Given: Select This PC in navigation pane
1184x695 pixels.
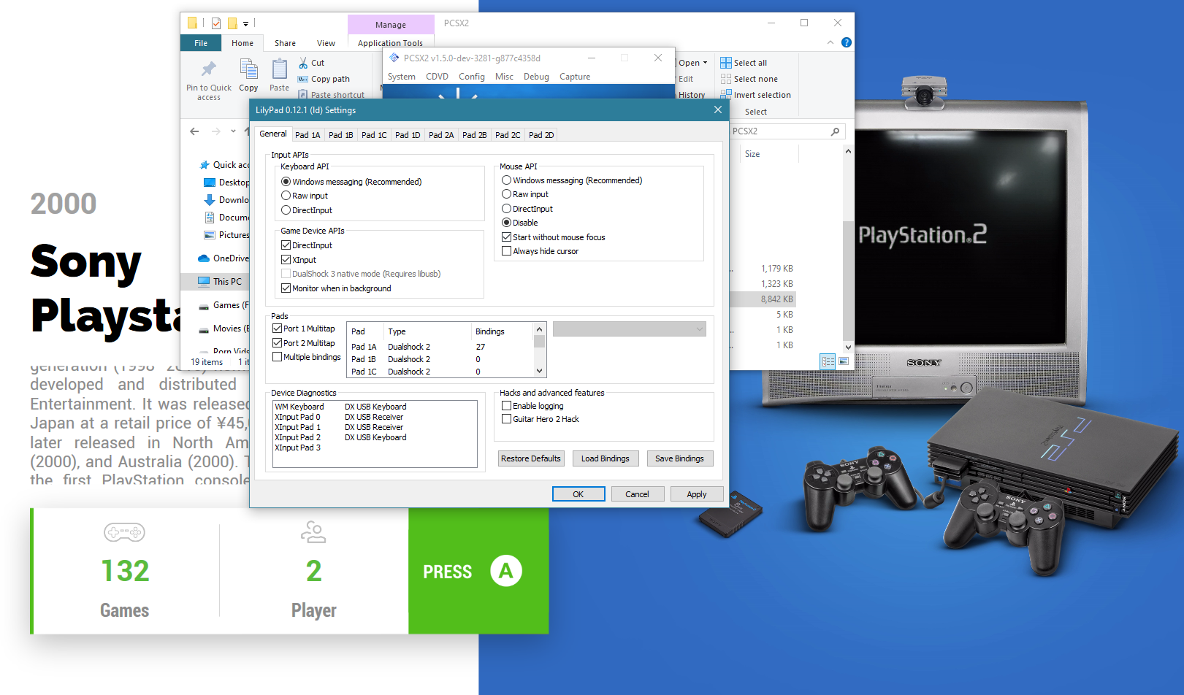Looking at the screenshot, I should coord(220,281).
